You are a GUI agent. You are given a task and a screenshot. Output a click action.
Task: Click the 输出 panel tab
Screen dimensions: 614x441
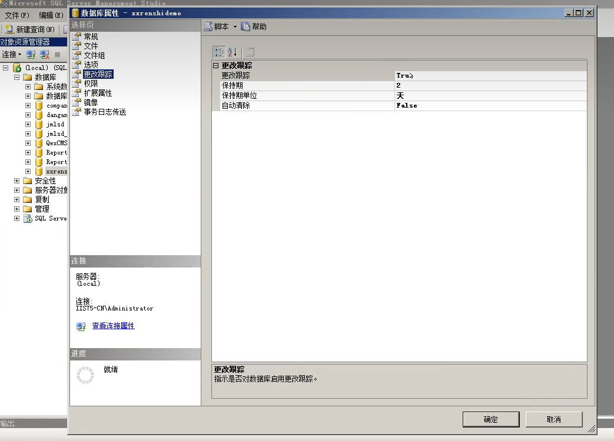pos(8,423)
